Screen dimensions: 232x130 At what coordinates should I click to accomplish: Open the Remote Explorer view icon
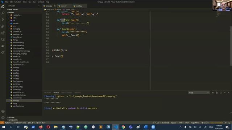[x=3, y=39]
